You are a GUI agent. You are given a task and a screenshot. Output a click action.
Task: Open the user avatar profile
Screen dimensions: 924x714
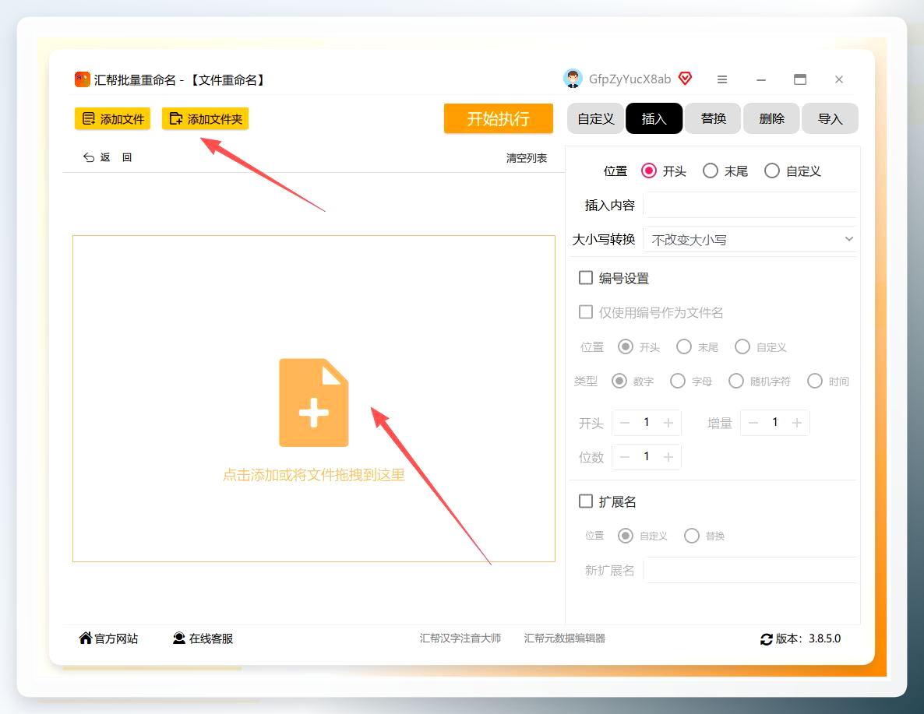pyautogui.click(x=572, y=79)
